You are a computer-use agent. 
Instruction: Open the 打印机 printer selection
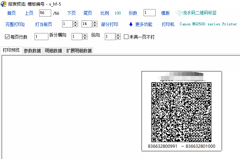coord(168,25)
